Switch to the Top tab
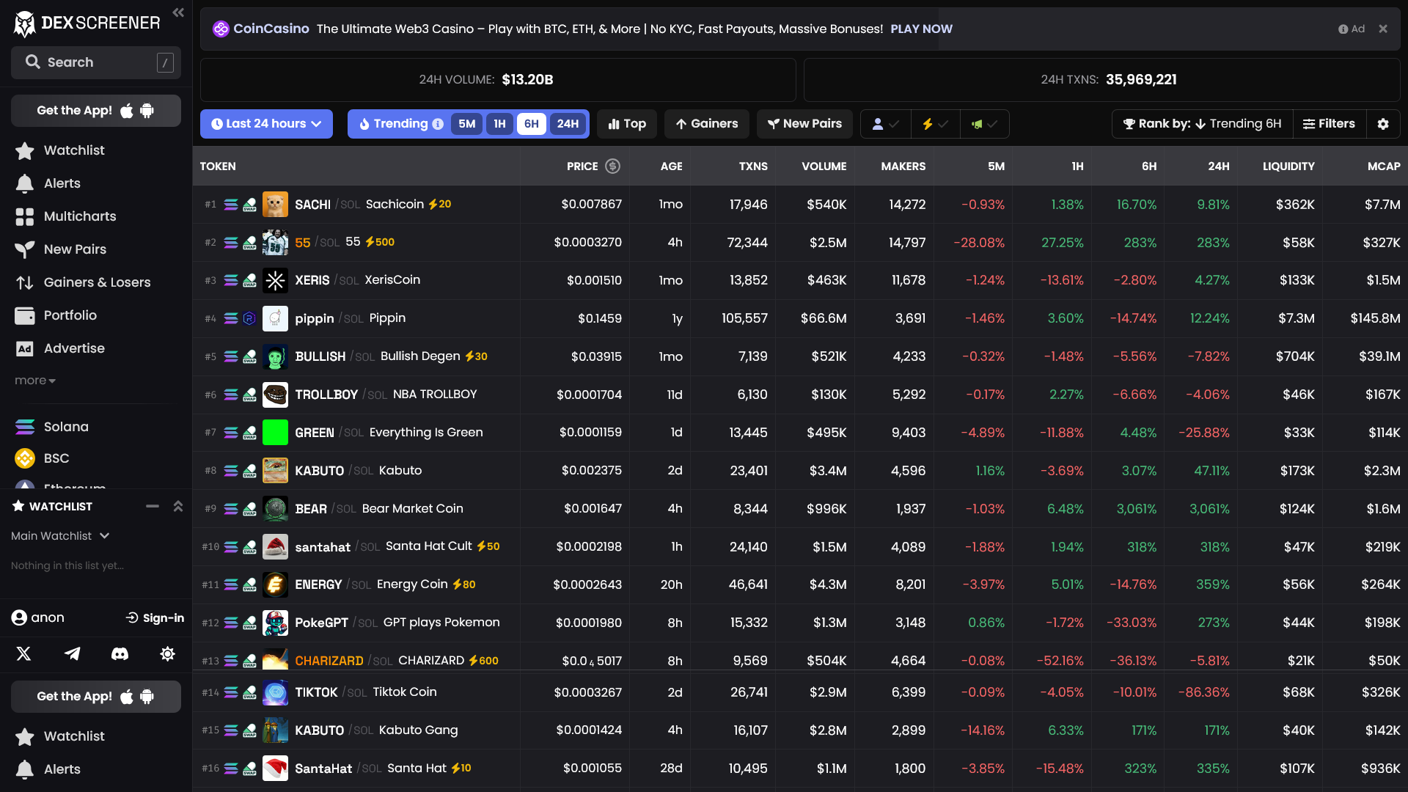Image resolution: width=1408 pixels, height=792 pixels. [627, 124]
